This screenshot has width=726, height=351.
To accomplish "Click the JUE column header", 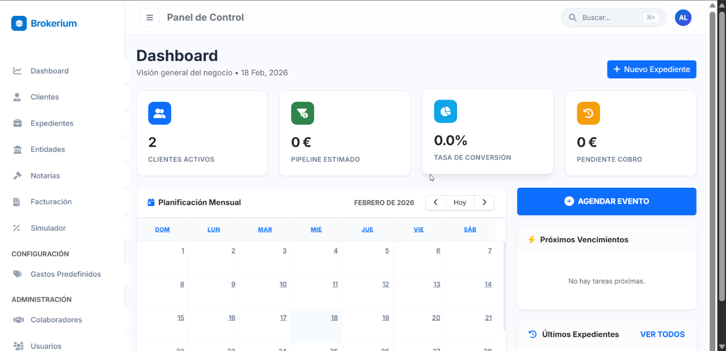I will (x=367, y=230).
